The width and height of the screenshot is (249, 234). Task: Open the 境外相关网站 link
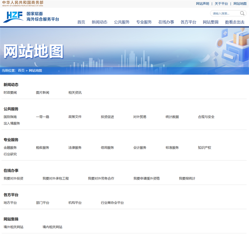(x=13, y=227)
